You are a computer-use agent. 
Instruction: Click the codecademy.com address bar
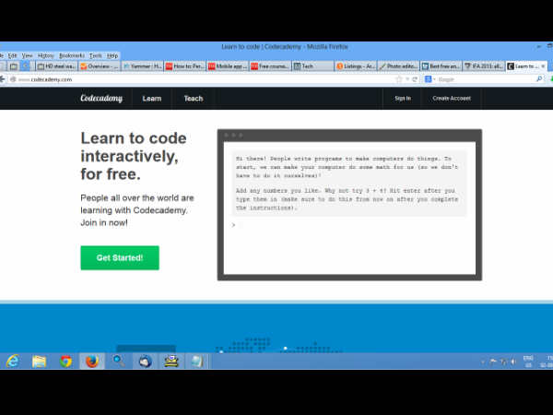pos(205,79)
